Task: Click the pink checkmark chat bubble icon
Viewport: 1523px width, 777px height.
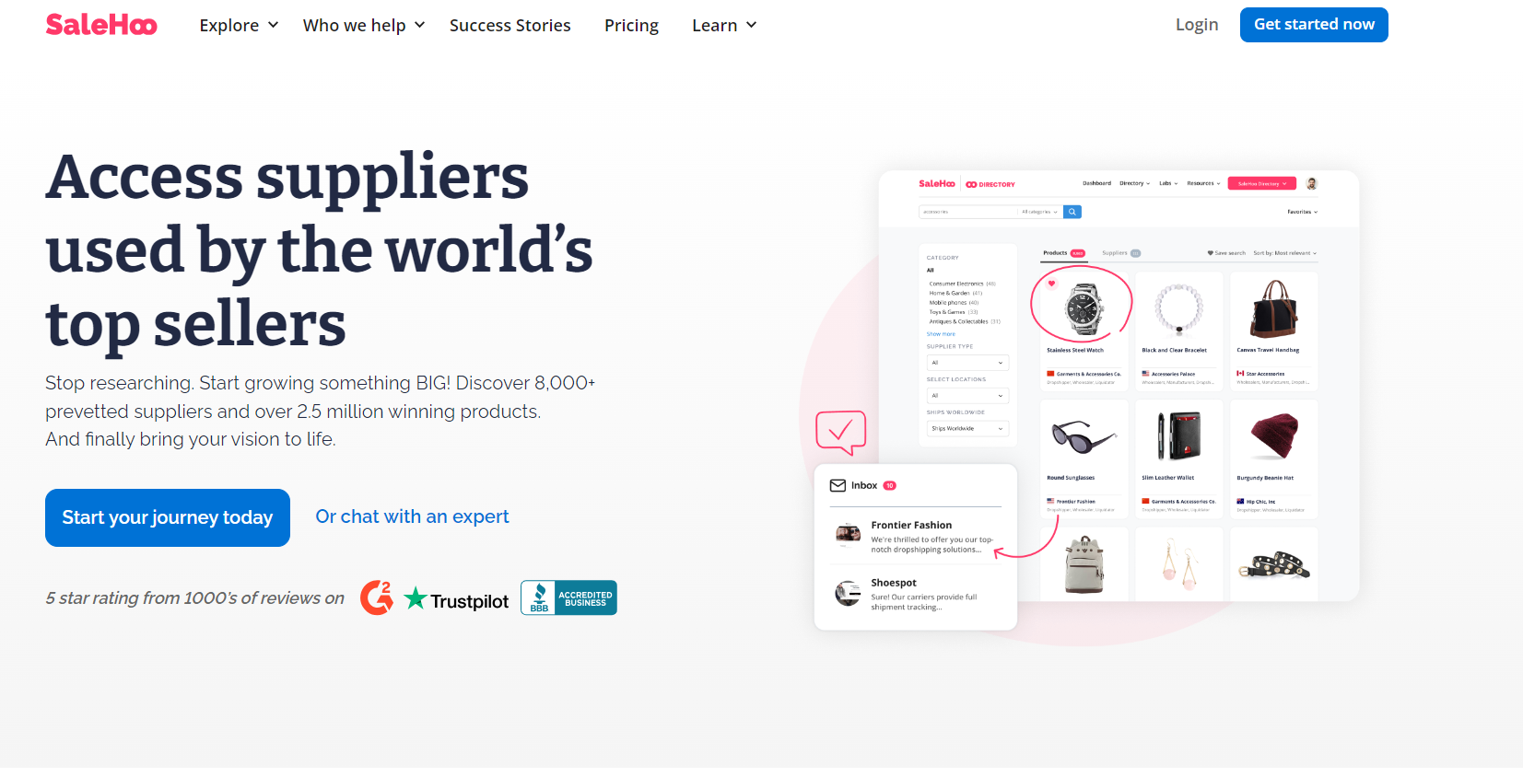Action: point(840,432)
